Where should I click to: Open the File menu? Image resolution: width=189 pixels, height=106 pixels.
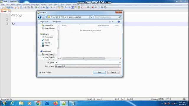click(x=3, y=4)
